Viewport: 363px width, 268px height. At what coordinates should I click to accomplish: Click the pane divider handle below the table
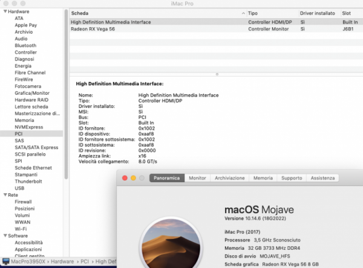[x=217, y=74]
